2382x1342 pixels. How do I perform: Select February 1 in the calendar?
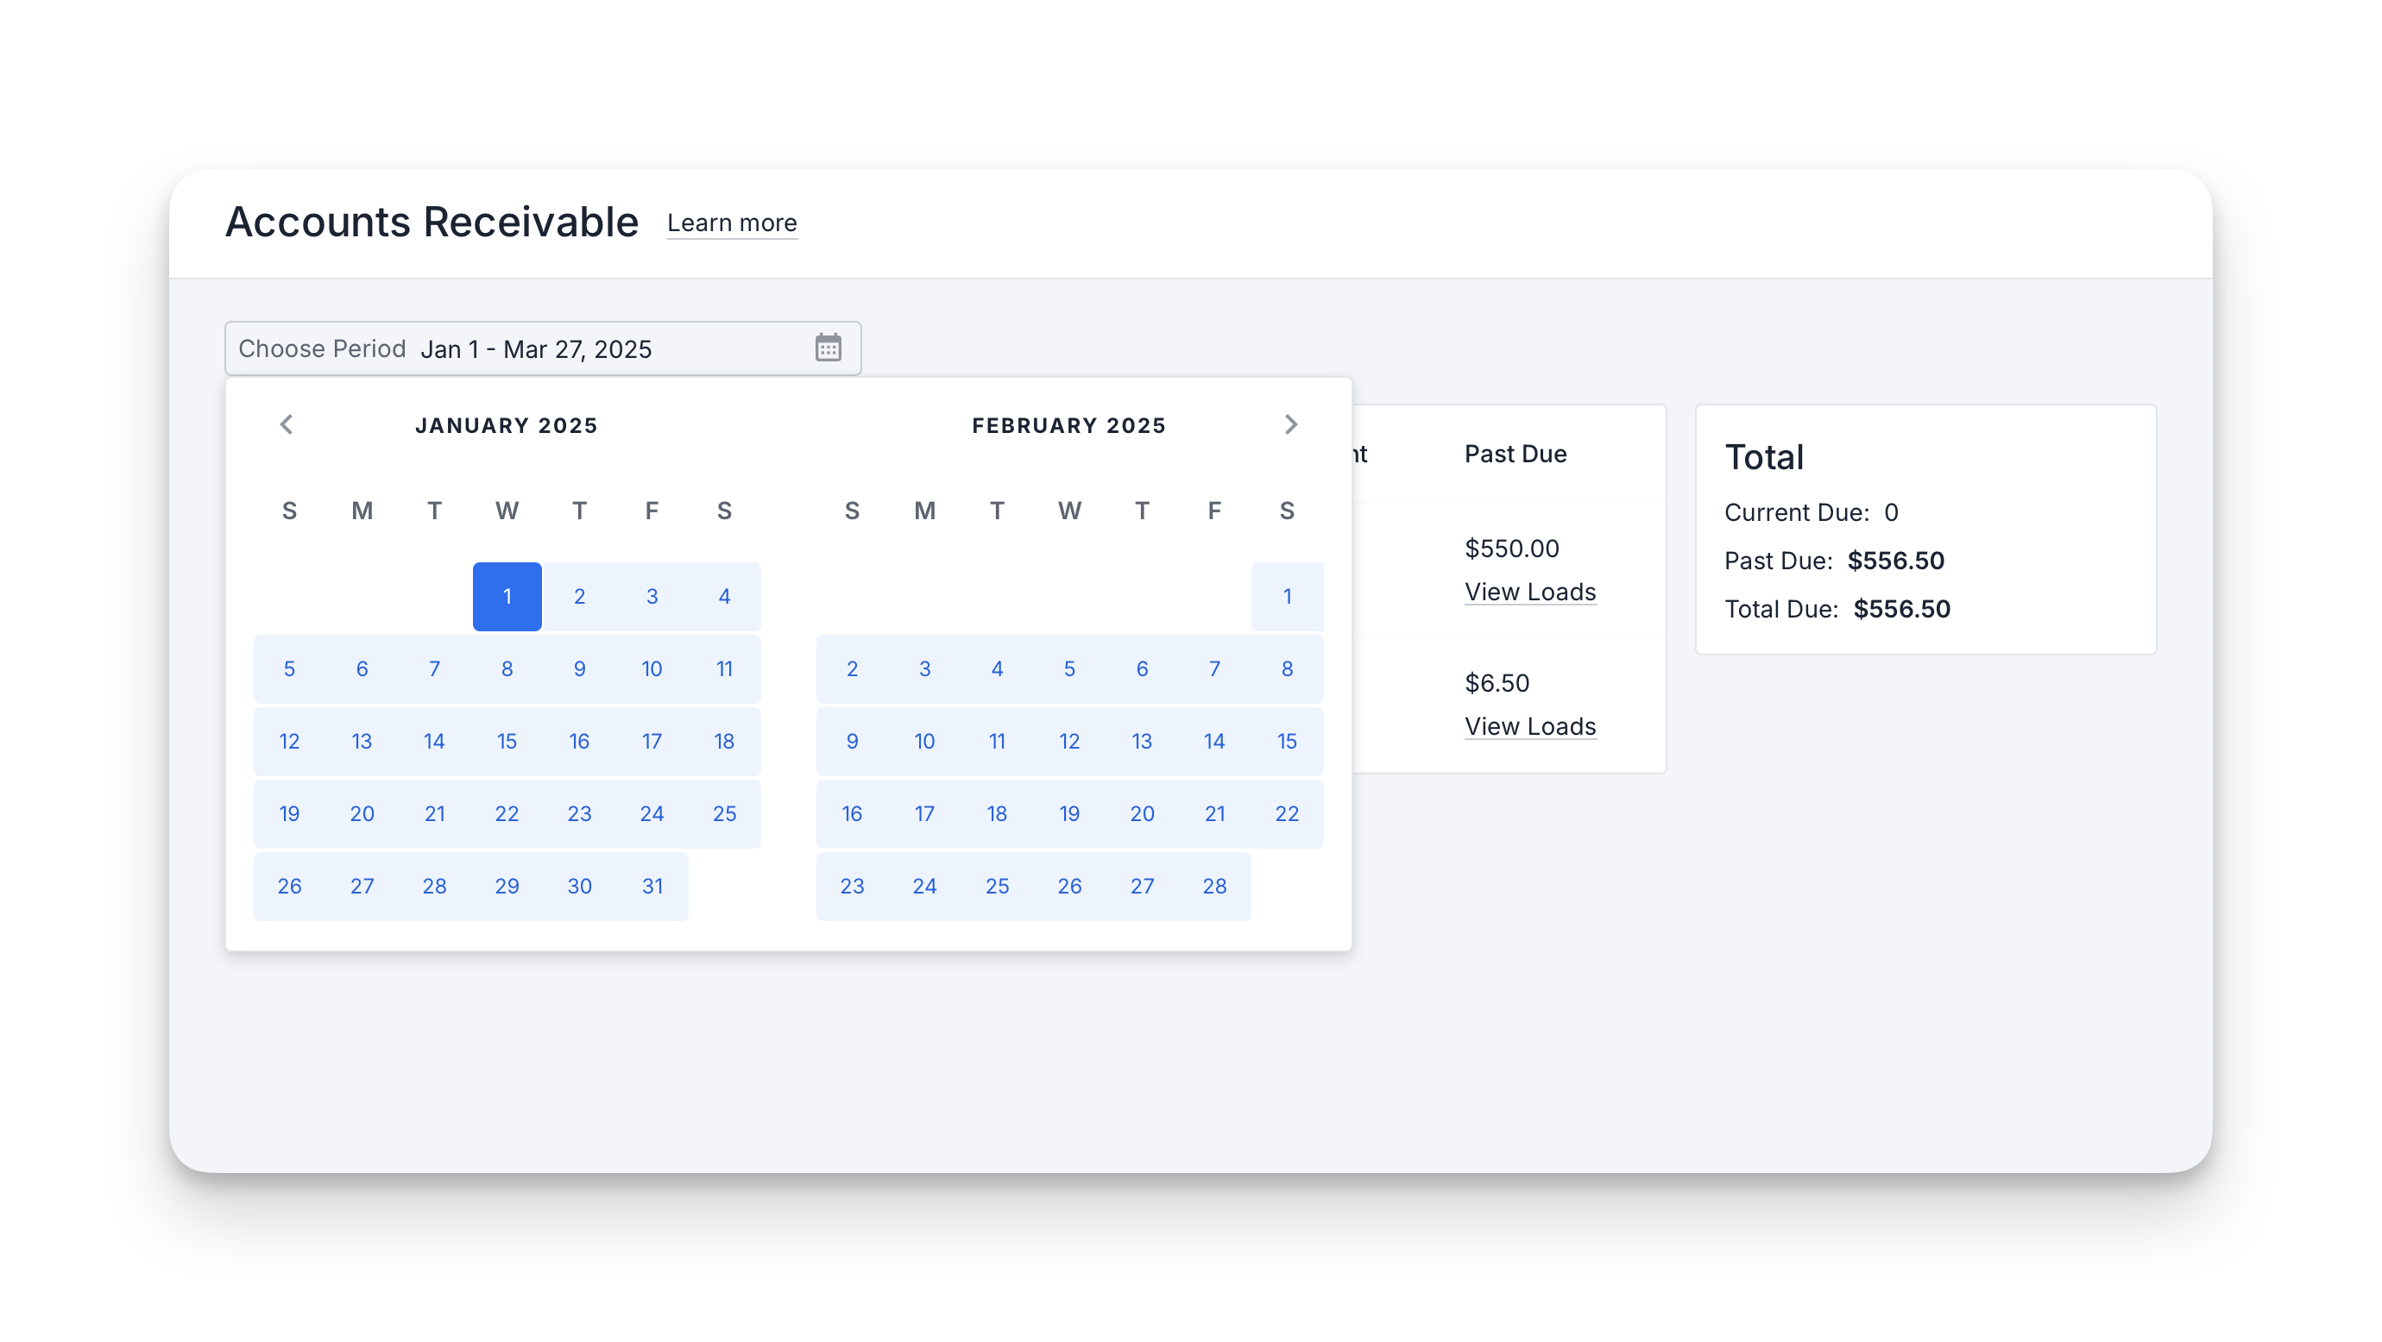coord(1287,596)
